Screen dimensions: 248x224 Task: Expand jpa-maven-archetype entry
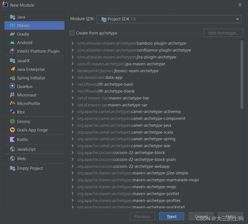73,64
